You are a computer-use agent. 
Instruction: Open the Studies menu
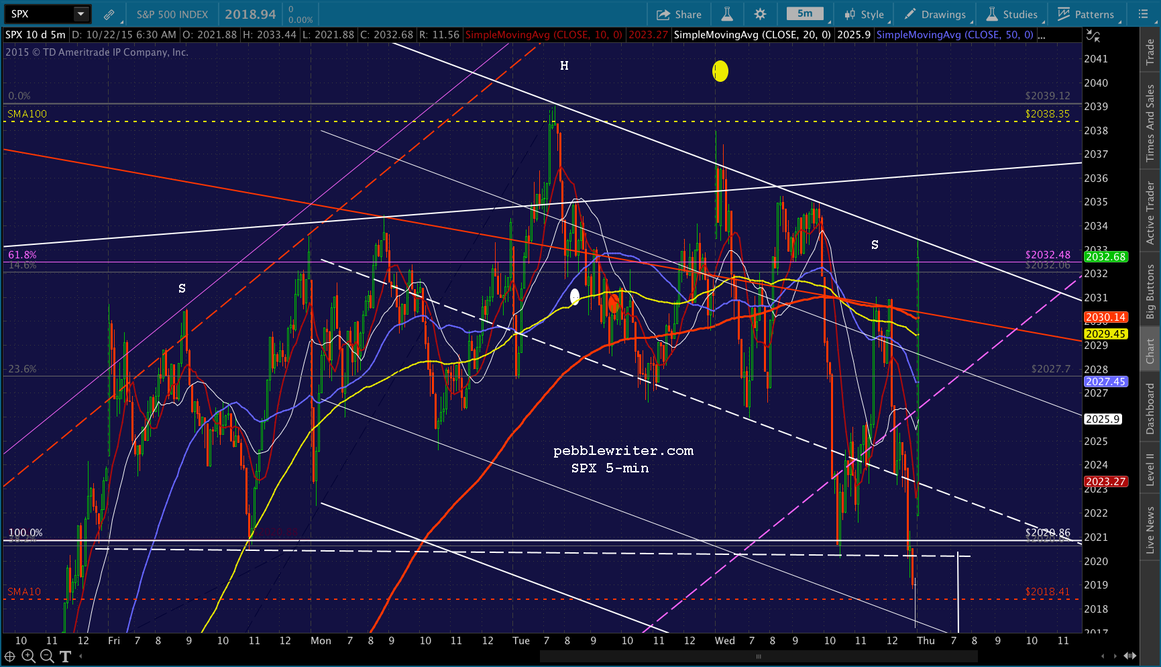pyautogui.click(x=1013, y=14)
